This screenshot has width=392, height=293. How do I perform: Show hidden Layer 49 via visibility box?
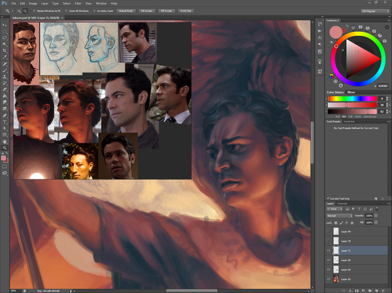point(329,232)
